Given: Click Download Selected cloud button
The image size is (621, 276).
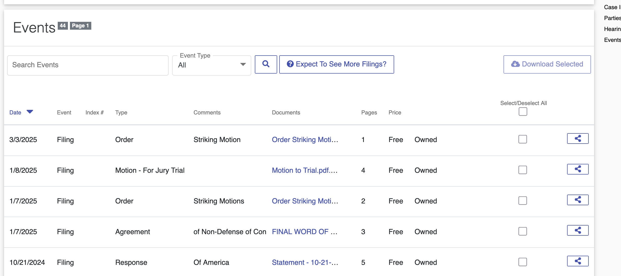Looking at the screenshot, I should coord(547,64).
